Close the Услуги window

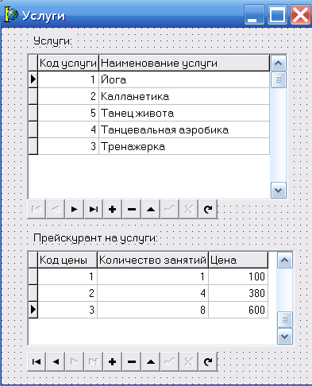click(x=300, y=15)
